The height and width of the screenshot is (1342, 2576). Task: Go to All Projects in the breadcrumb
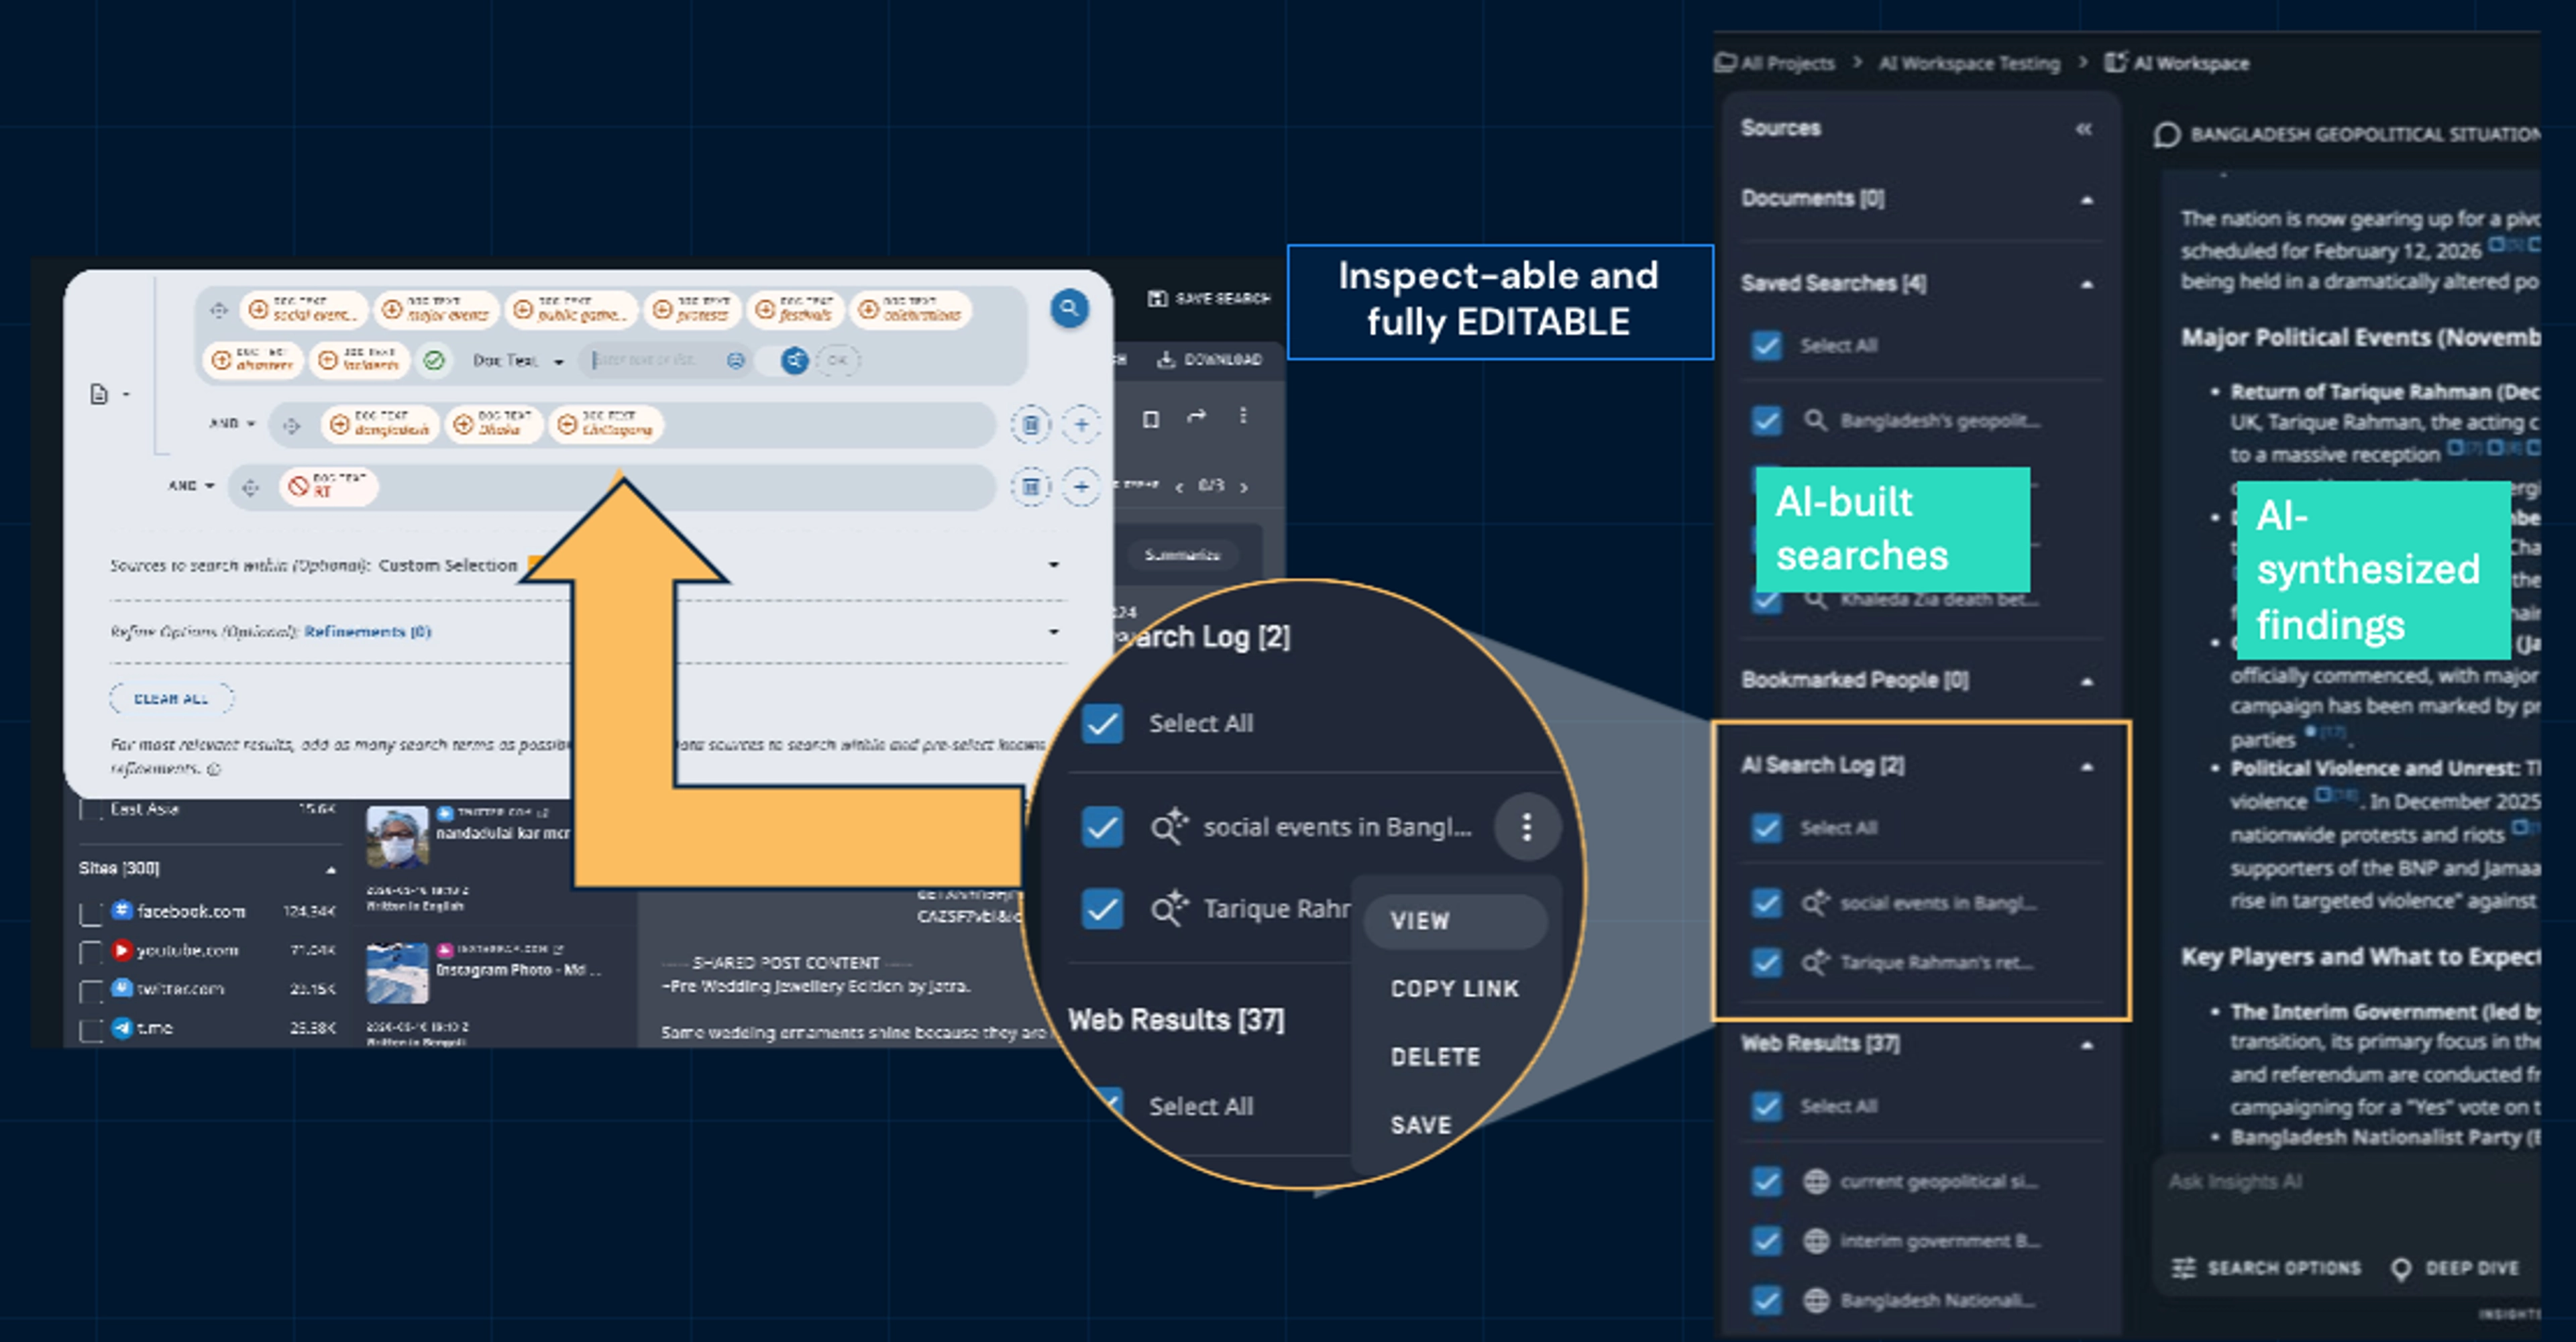(x=1775, y=63)
